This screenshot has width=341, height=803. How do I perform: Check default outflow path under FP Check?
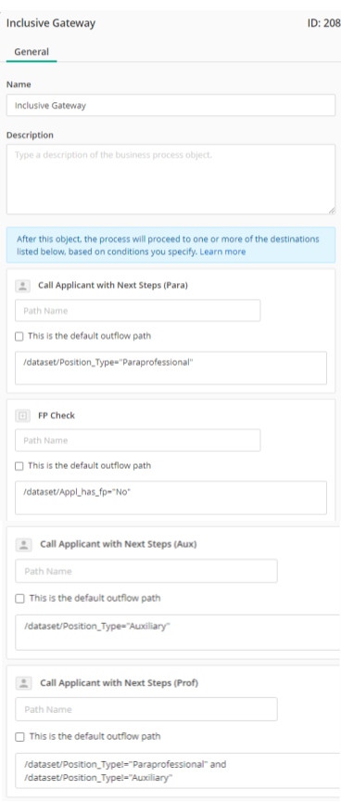tap(19, 466)
